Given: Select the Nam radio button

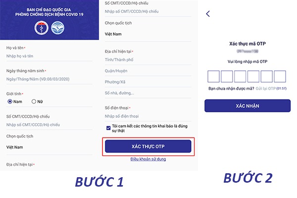Looking at the screenshot, I should pyautogui.click(x=10, y=101).
